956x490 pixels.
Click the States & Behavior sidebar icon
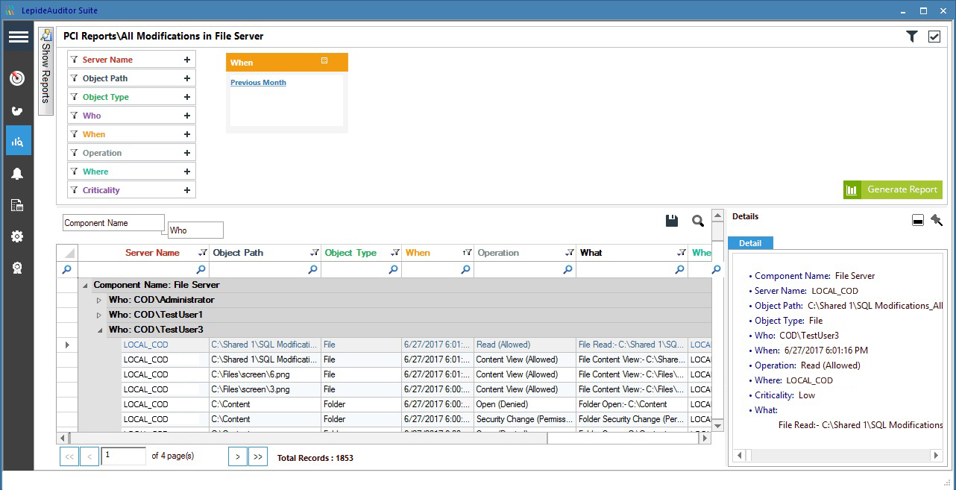click(x=18, y=110)
